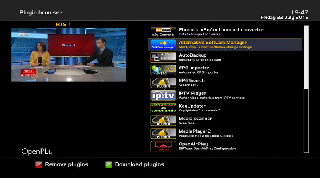Open the AutoBackup plugin icon
This screenshot has height=178, width=320.
point(163,57)
